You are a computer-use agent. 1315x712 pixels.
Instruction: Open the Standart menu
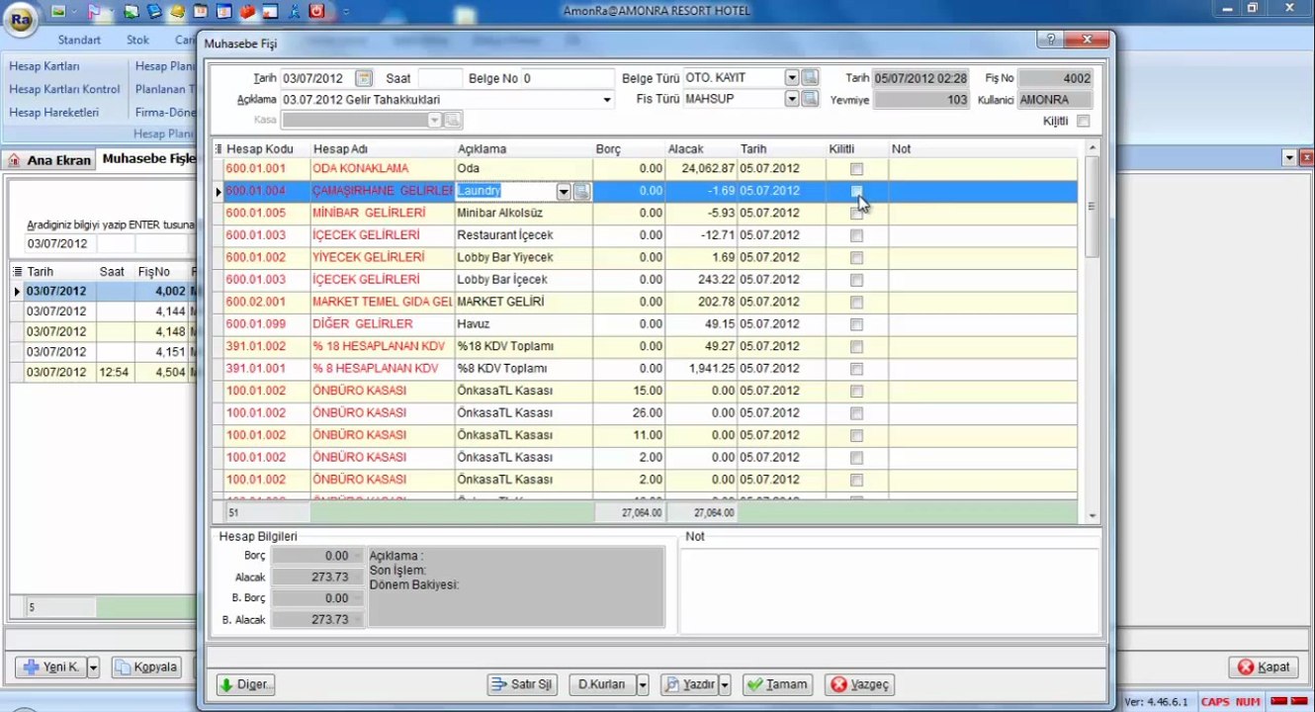(79, 41)
